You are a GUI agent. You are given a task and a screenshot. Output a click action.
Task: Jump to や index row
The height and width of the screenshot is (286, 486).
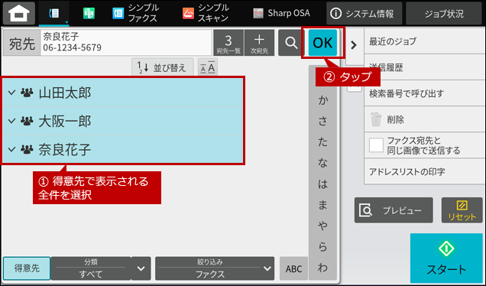click(x=322, y=226)
